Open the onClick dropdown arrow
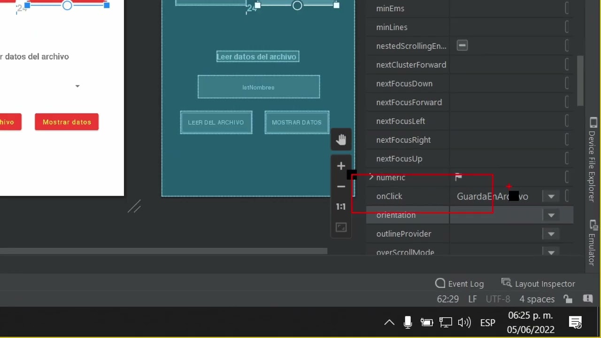 click(551, 196)
